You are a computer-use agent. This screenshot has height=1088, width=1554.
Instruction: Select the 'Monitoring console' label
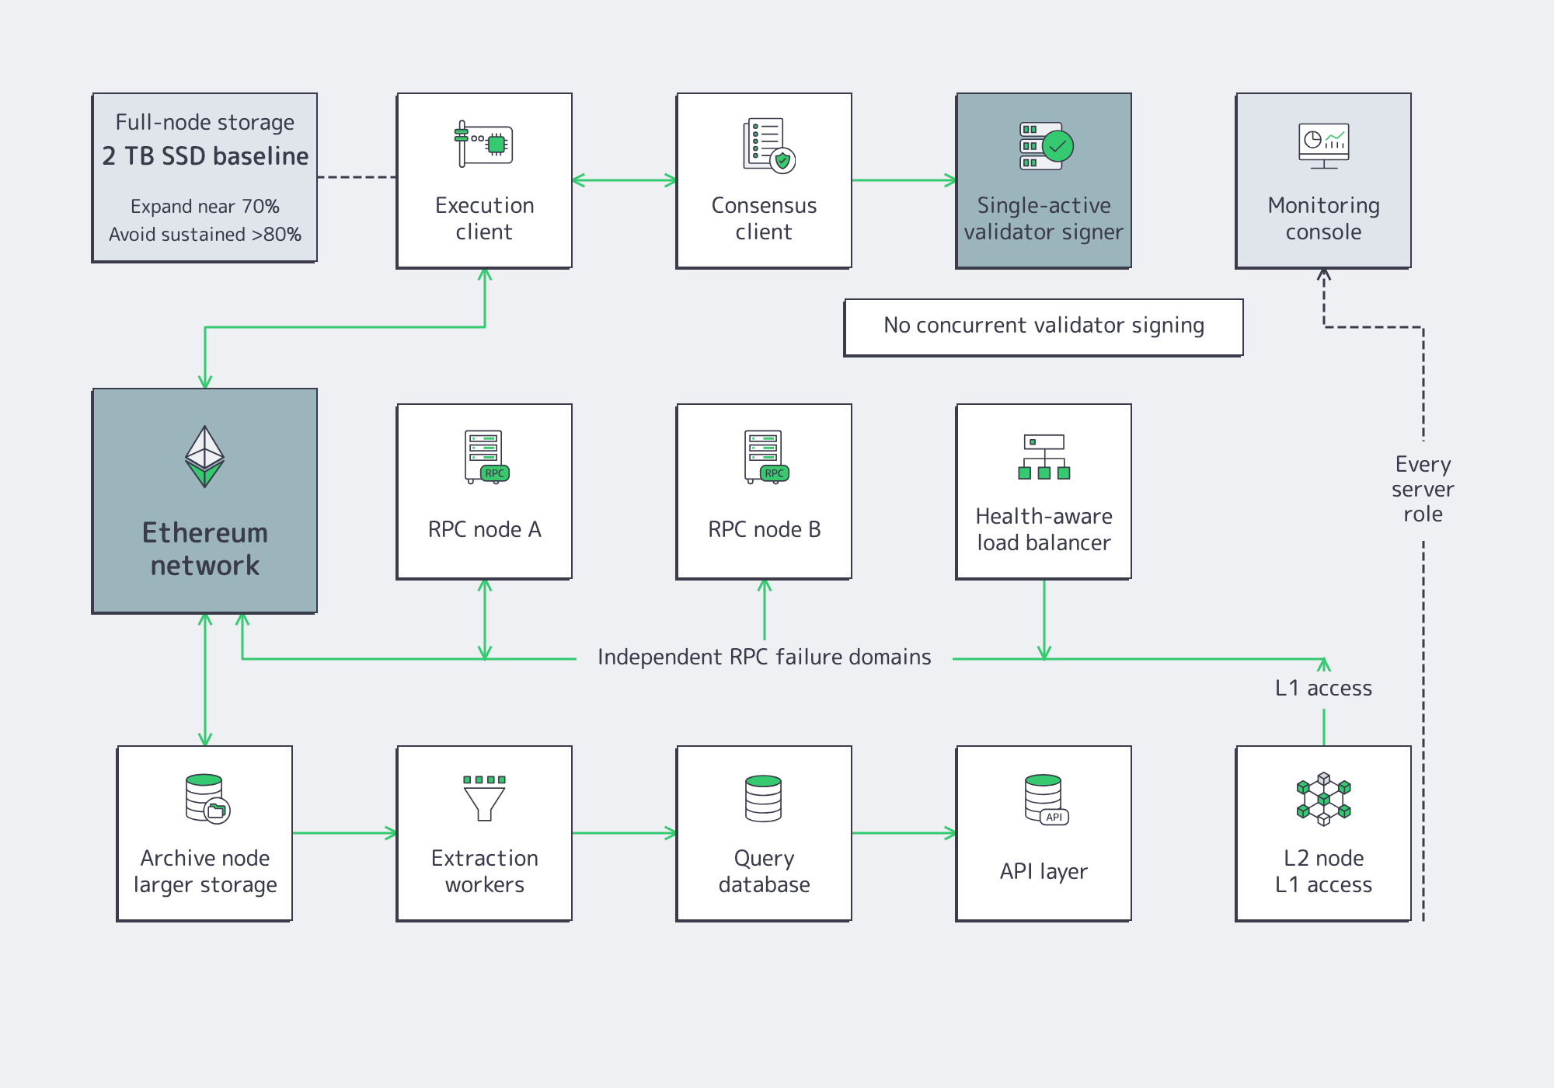pos(1324,218)
